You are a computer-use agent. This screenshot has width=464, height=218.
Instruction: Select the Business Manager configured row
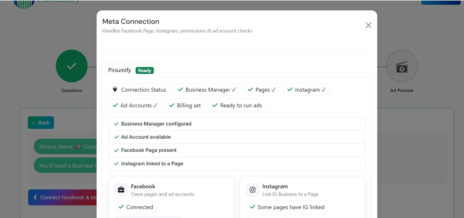(x=237, y=124)
